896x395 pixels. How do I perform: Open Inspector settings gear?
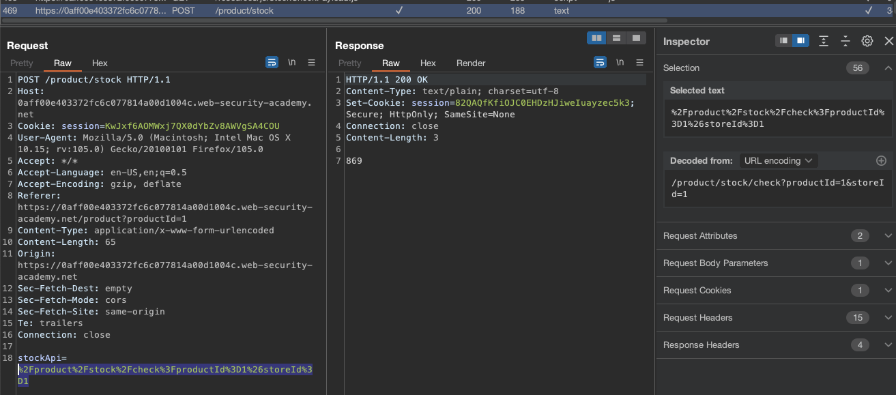[867, 41]
